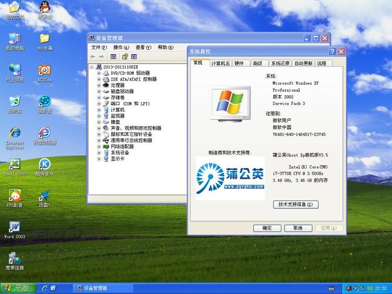Open the 360杀毒 folder icon
Viewport: 392px width, 294px height.
click(45, 42)
